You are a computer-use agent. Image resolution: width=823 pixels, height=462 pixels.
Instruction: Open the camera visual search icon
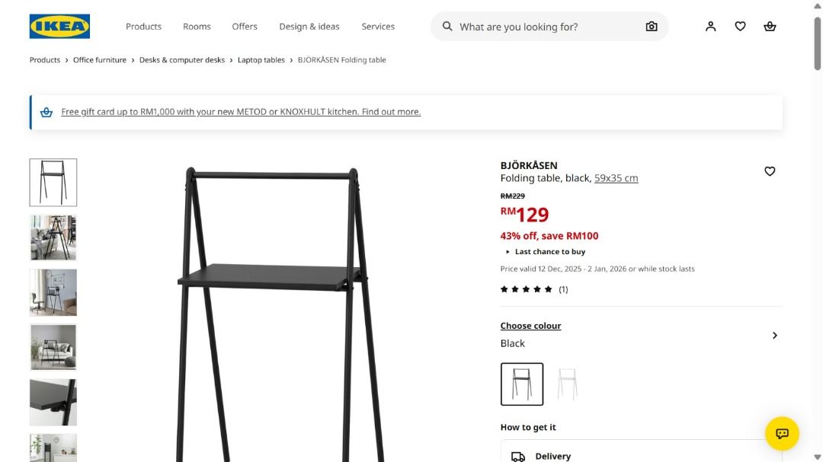[651, 27]
